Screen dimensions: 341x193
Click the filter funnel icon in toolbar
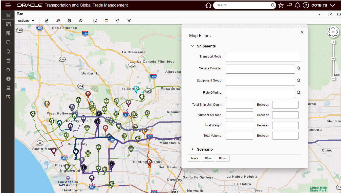pyautogui.click(x=129, y=21)
